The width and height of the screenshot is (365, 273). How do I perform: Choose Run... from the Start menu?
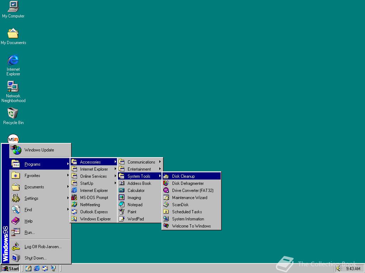coord(40,232)
